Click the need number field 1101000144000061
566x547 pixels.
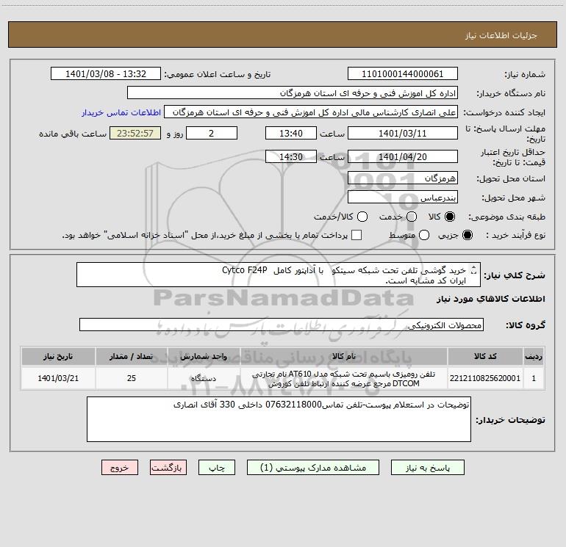tap(403, 74)
